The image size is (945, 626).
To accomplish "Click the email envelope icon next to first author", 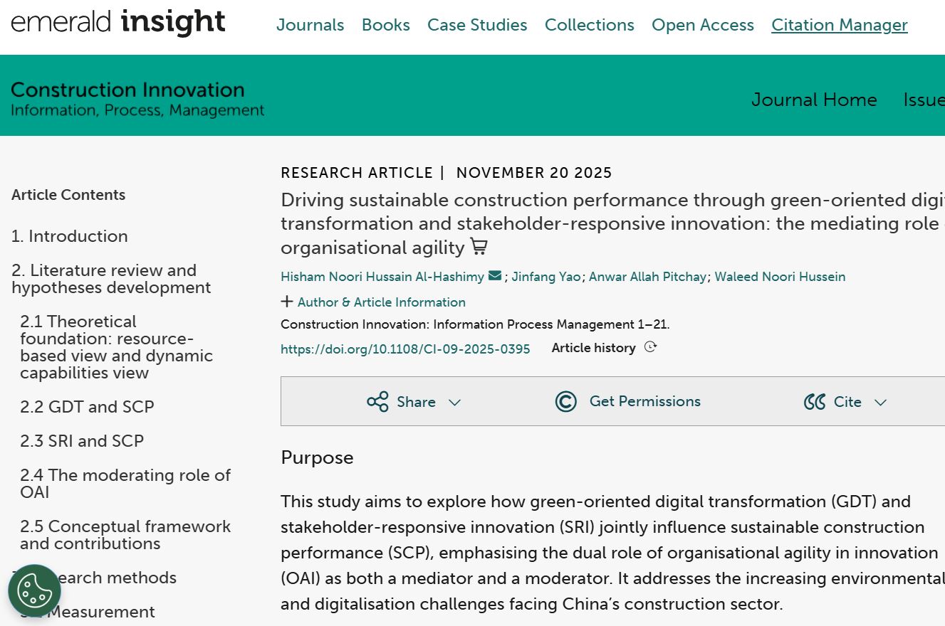I will (x=495, y=276).
